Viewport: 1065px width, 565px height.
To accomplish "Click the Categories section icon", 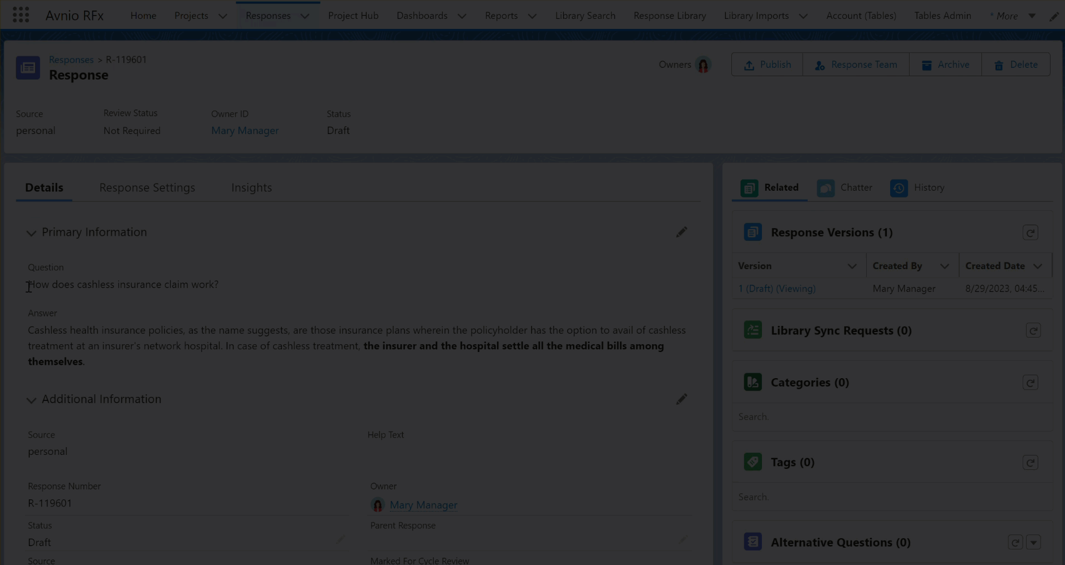I will 753,382.
